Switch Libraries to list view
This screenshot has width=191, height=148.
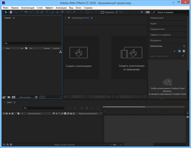[184, 51]
